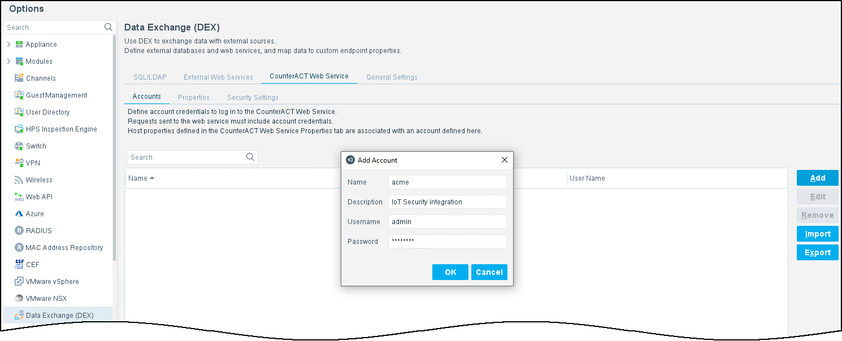Select User Directory in the tree
Image resolution: width=842 pixels, height=341 pixels.
pyautogui.click(x=48, y=112)
